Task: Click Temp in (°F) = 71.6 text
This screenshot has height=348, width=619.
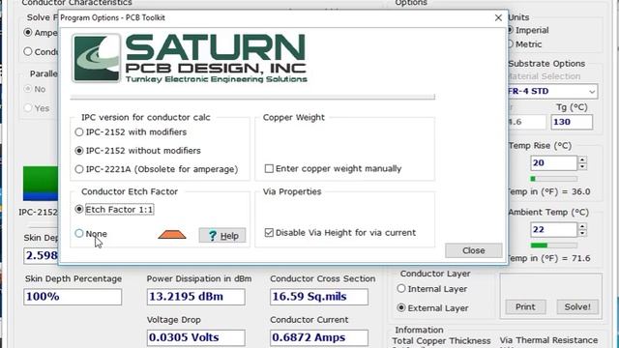Action: coord(548,258)
